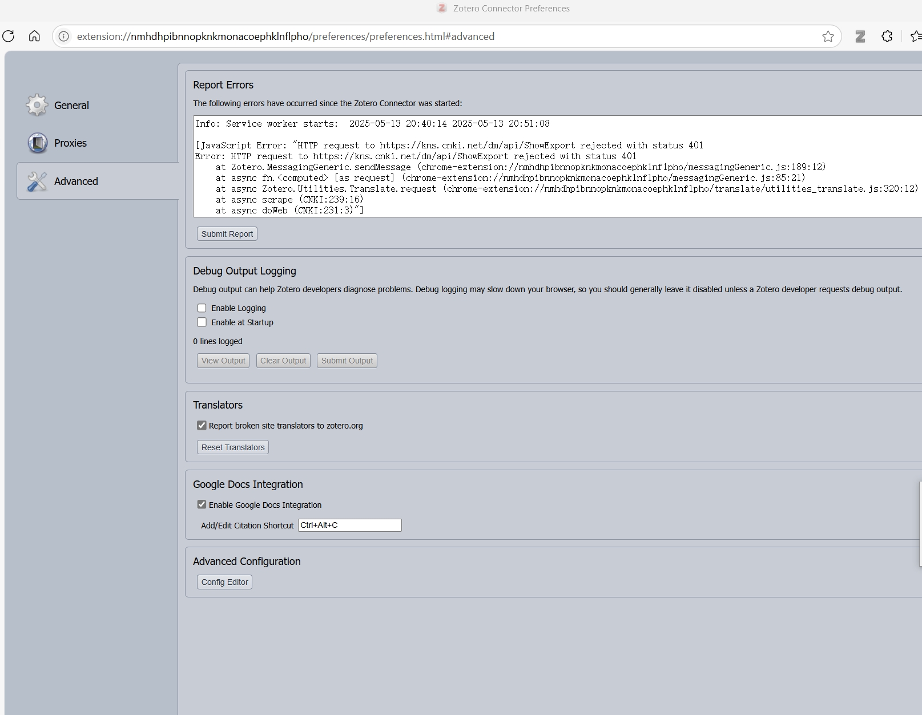The width and height of the screenshot is (922, 715).
Task: Open the Zotero Connector toolbar icon
Action: pyautogui.click(x=860, y=37)
